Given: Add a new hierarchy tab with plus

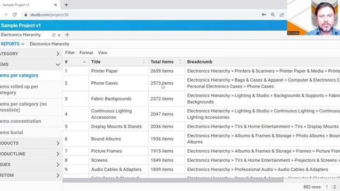Looking at the screenshot, I should pos(67,34).
